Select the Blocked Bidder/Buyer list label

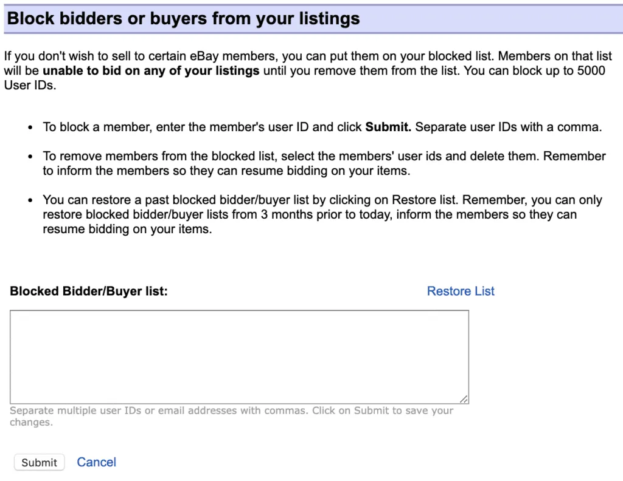(88, 291)
